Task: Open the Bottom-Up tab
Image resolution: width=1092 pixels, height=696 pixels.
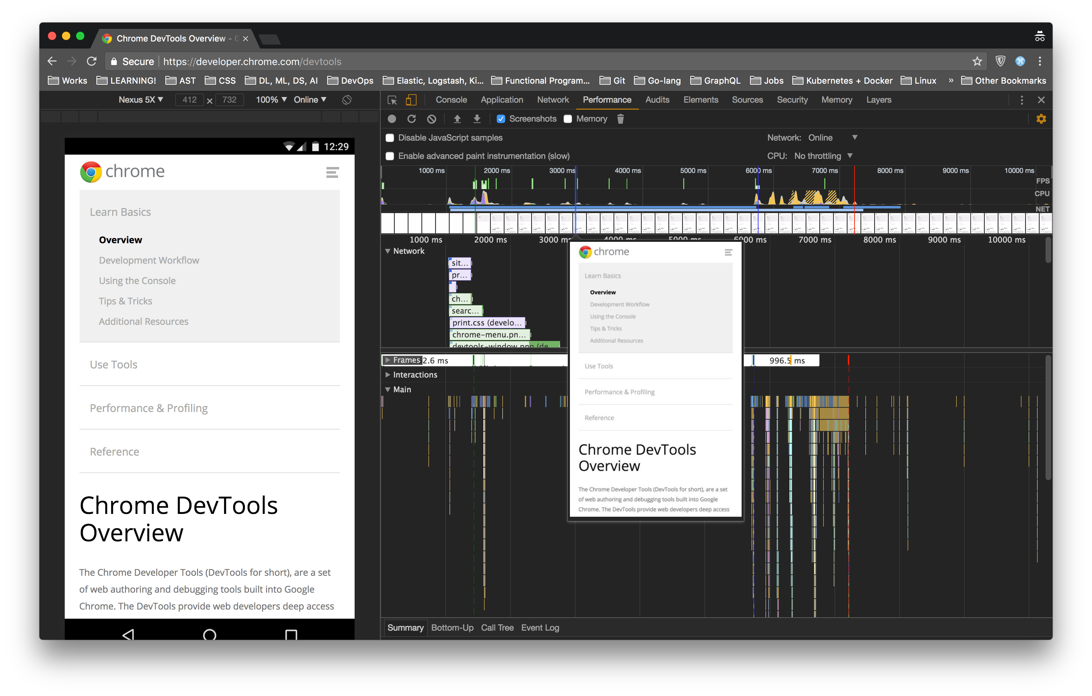Action: 452,627
